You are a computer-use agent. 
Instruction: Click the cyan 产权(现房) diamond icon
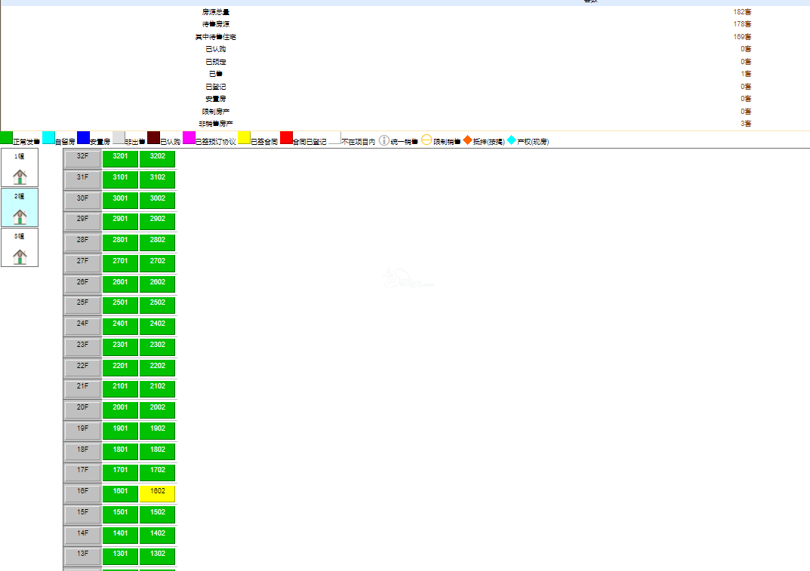tap(511, 140)
